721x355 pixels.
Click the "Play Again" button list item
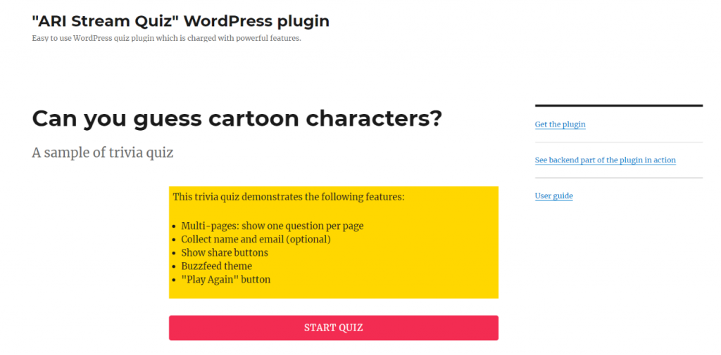tap(226, 279)
